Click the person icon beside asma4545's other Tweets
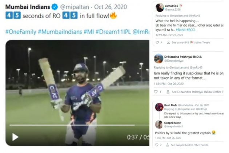Screen dimensions: 229x153 (x=168, y=43)
